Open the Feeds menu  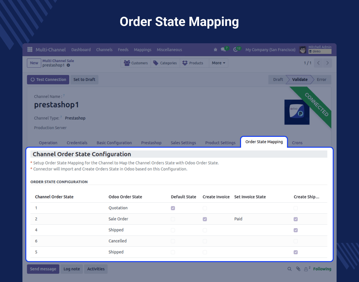[x=123, y=50]
